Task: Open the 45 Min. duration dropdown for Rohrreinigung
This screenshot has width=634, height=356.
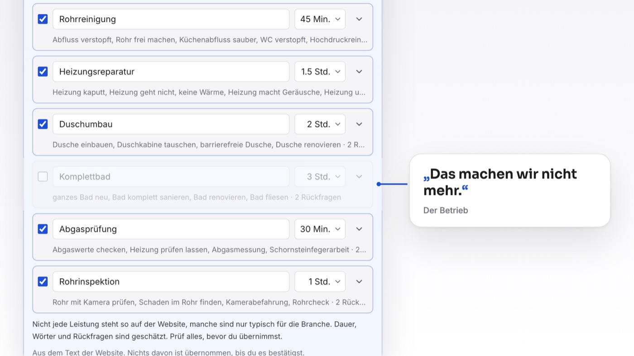Action: tap(320, 19)
